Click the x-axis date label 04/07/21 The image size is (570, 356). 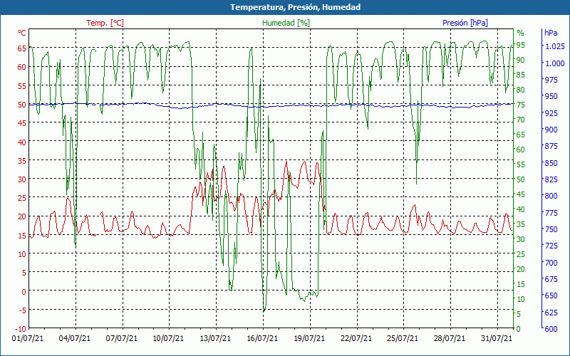75,339
